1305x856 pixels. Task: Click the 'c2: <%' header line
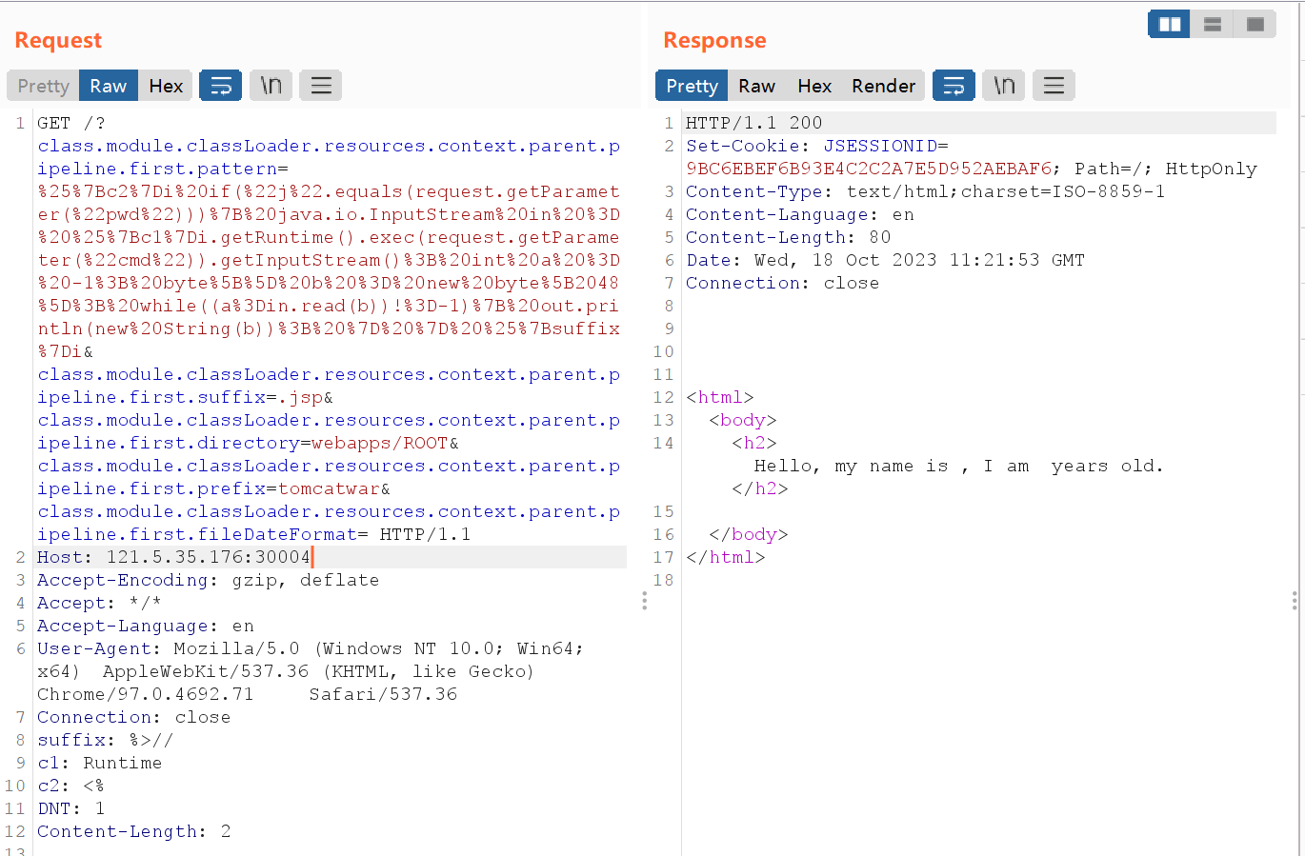click(x=70, y=786)
